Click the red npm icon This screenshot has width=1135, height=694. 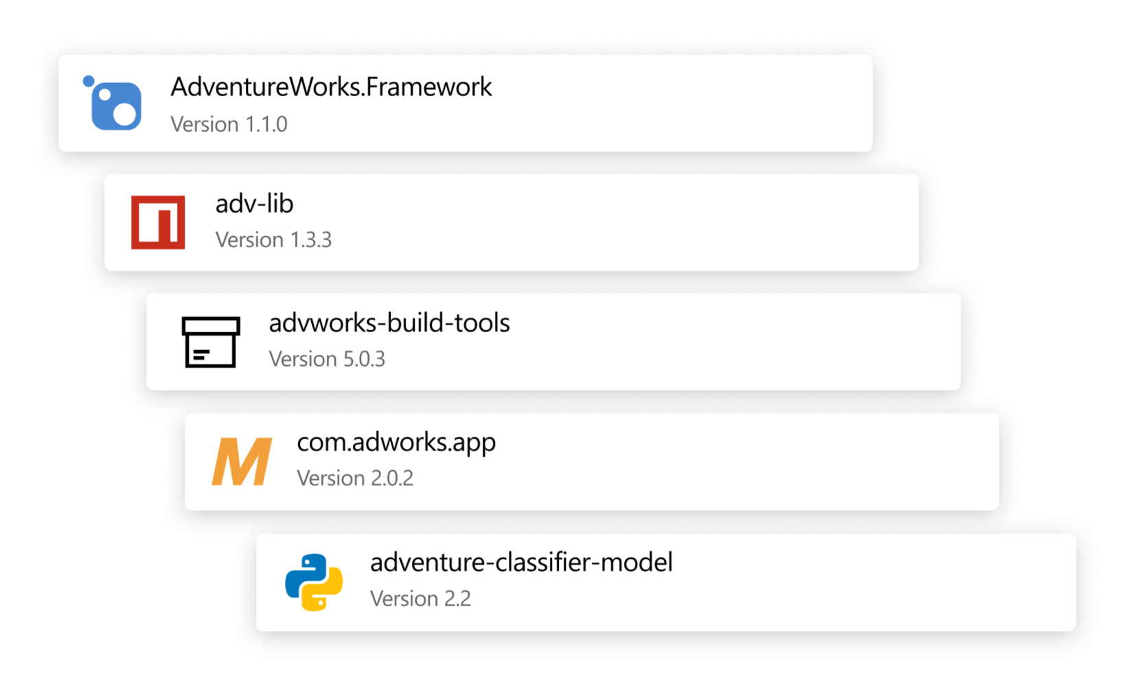(158, 222)
